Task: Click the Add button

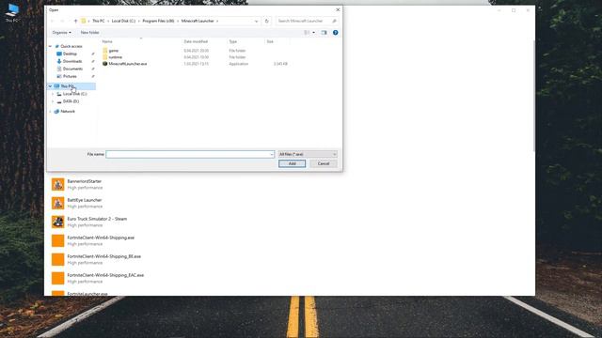Action: [293, 163]
